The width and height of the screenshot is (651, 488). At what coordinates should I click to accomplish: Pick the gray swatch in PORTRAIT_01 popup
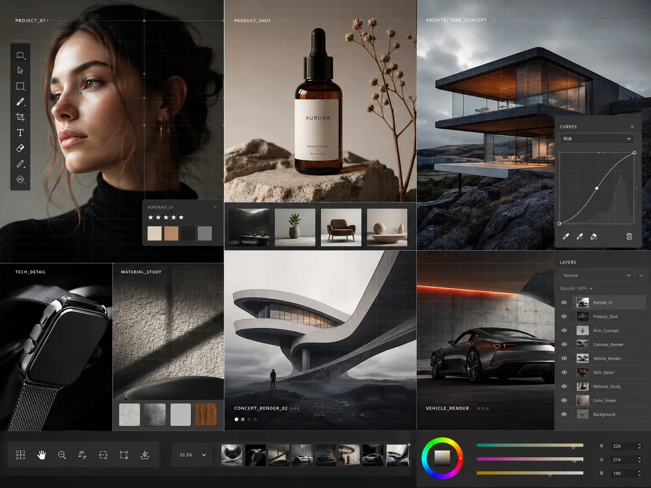[205, 233]
